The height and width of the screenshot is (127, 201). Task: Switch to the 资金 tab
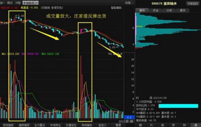(156, 10)
